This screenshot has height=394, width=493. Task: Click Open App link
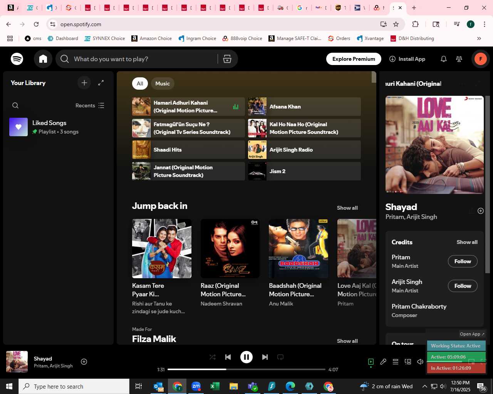(472, 334)
